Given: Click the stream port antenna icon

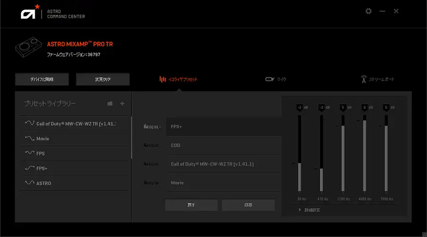Looking at the screenshot, I should tap(363, 79).
